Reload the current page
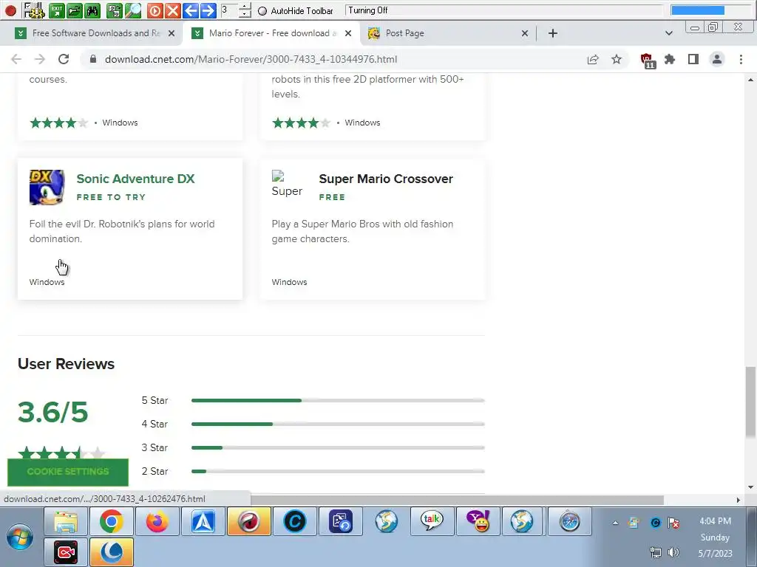The width and height of the screenshot is (757, 567). pyautogui.click(x=64, y=59)
